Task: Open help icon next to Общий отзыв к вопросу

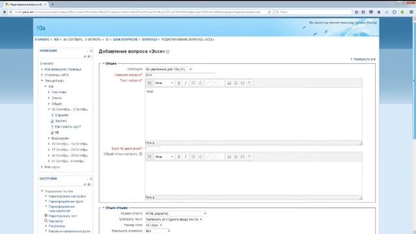Action: pyautogui.click(x=140, y=154)
